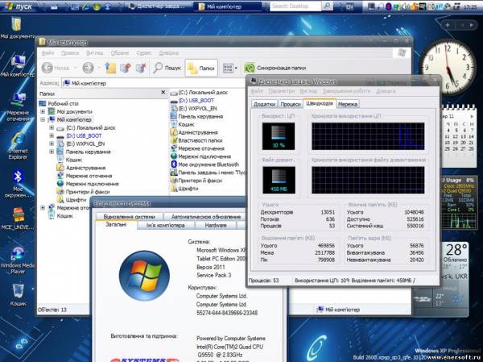Click Синхронізація папки toolbar button

click(x=275, y=68)
